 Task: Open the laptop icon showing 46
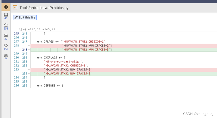(x=6, y=16)
